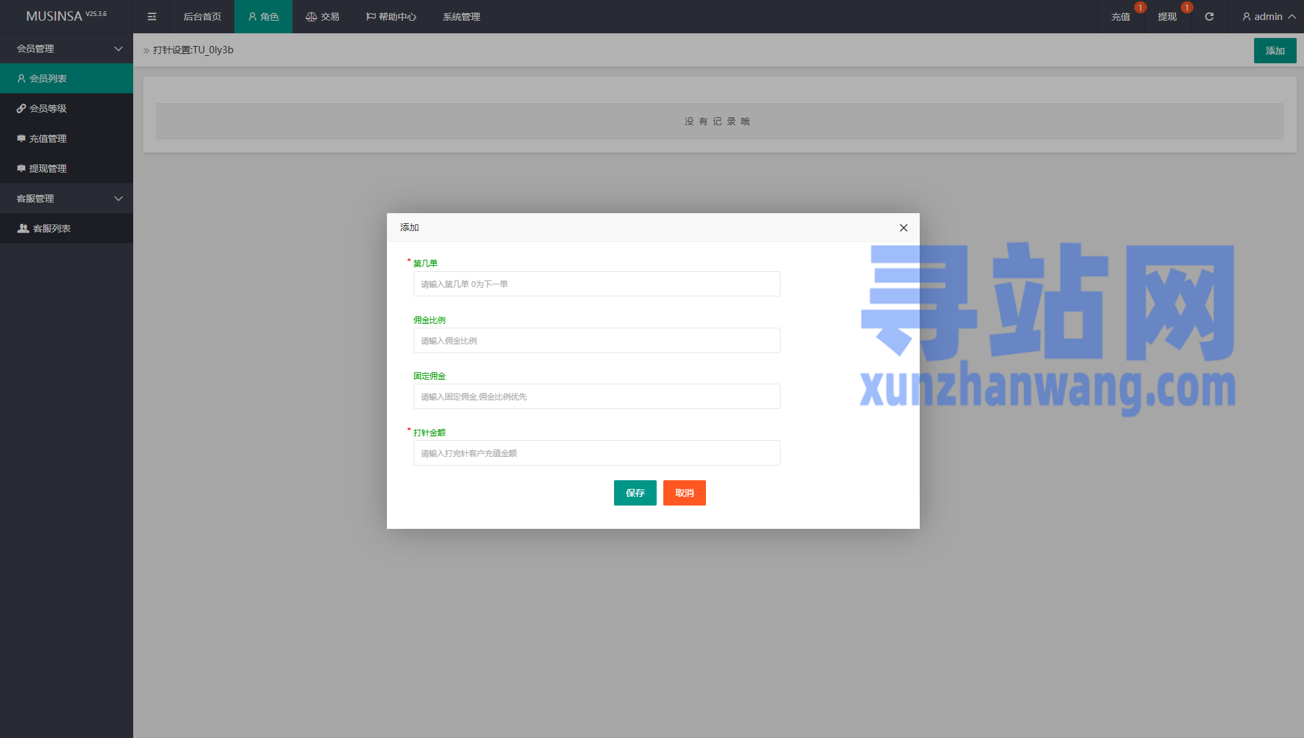Viewport: 1304px width, 738px height.
Task: Switch to 交易 top menu
Action: point(323,17)
